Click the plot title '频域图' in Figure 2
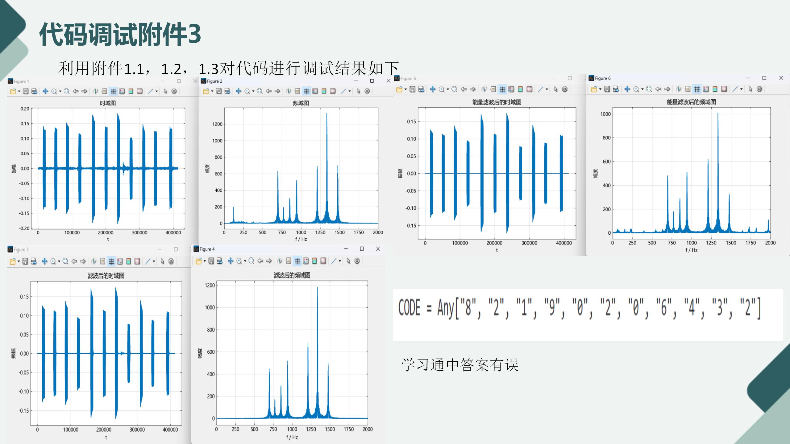790x444 pixels. click(x=301, y=103)
